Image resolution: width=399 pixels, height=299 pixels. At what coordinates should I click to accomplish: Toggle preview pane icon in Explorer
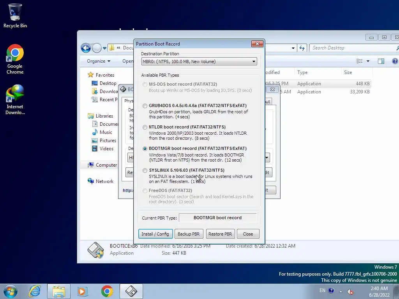[x=381, y=61]
